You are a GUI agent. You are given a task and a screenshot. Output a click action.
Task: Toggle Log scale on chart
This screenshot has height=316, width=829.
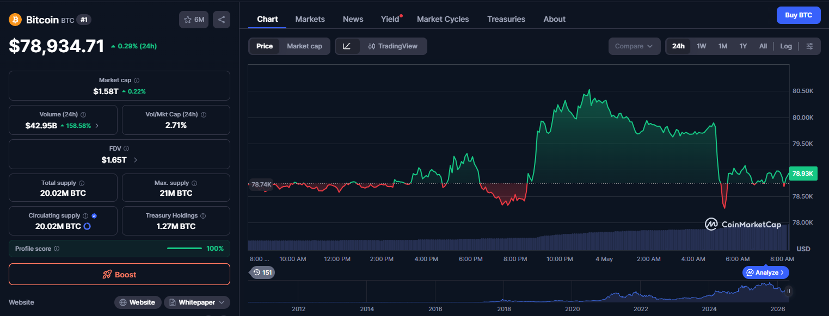786,46
